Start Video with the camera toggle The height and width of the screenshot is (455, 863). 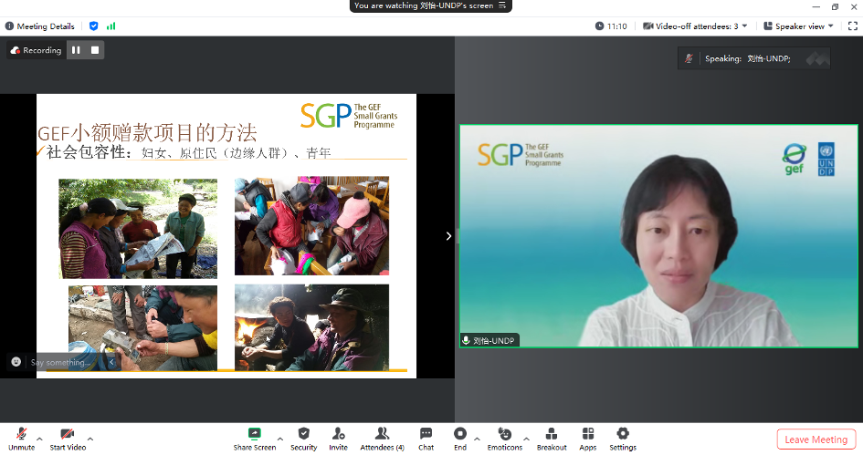[x=68, y=438]
